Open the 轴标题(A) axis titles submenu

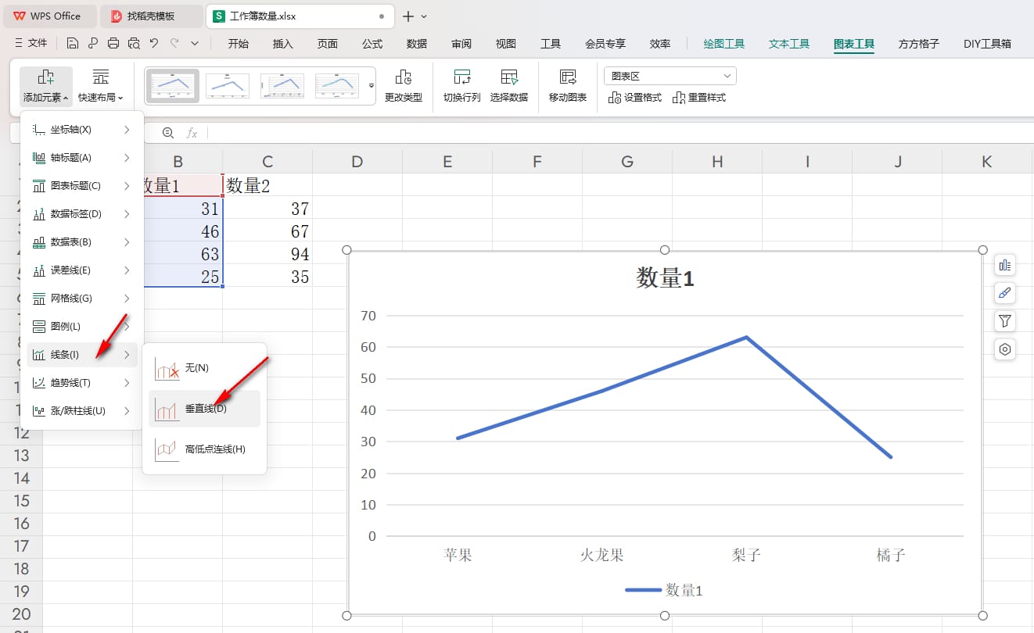coord(82,158)
